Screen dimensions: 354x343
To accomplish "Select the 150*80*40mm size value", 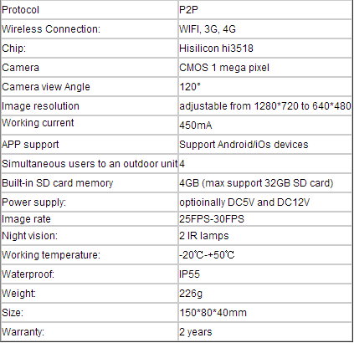I will 213,313.
